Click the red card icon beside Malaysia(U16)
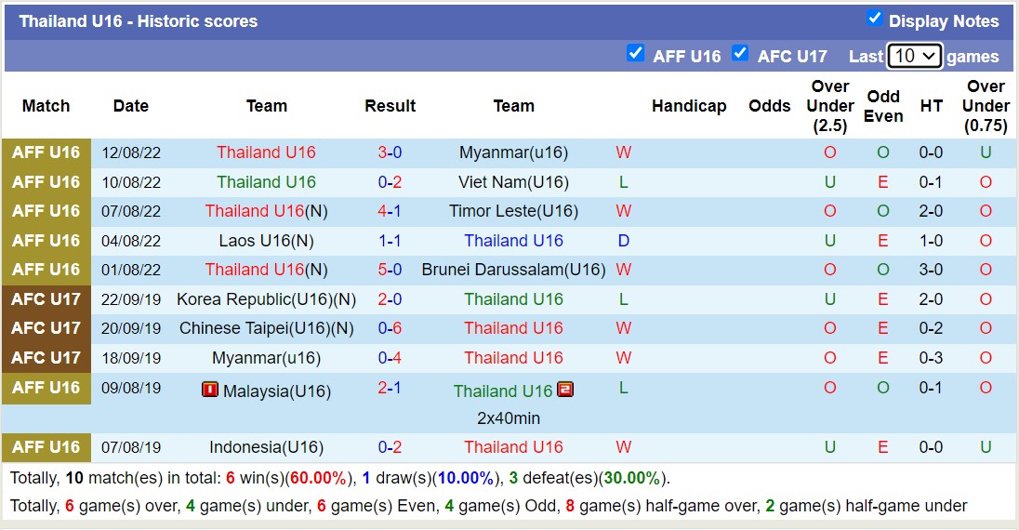The image size is (1019, 530). point(210,390)
